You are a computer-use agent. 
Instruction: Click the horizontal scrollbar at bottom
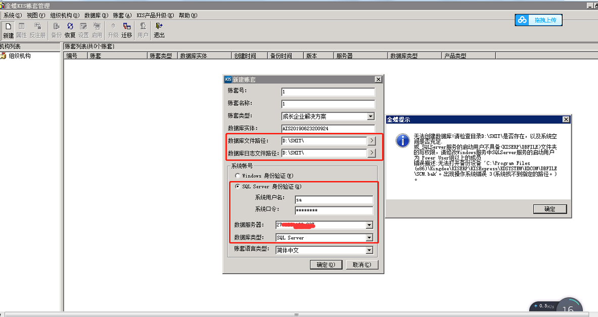(297, 314)
